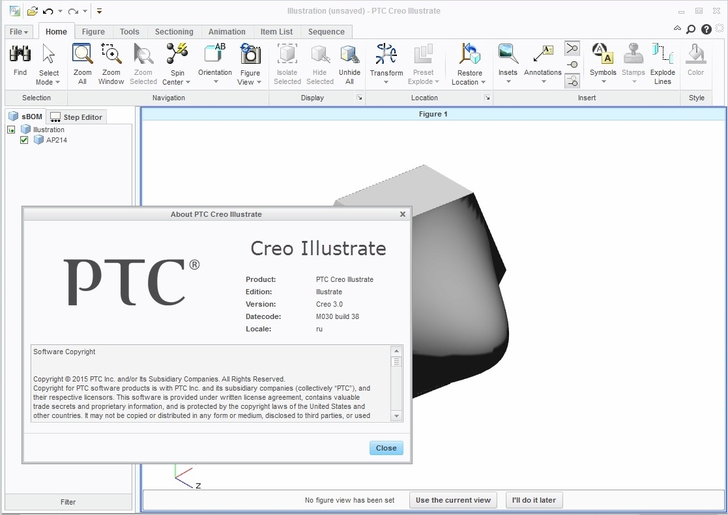Screen dimensions: 728x515
Task: Open the Customize Quick Access Toolbar dropdown
Action: 99,11
